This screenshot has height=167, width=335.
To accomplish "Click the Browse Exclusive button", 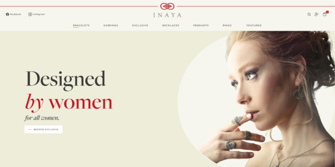I will (x=43, y=129).
